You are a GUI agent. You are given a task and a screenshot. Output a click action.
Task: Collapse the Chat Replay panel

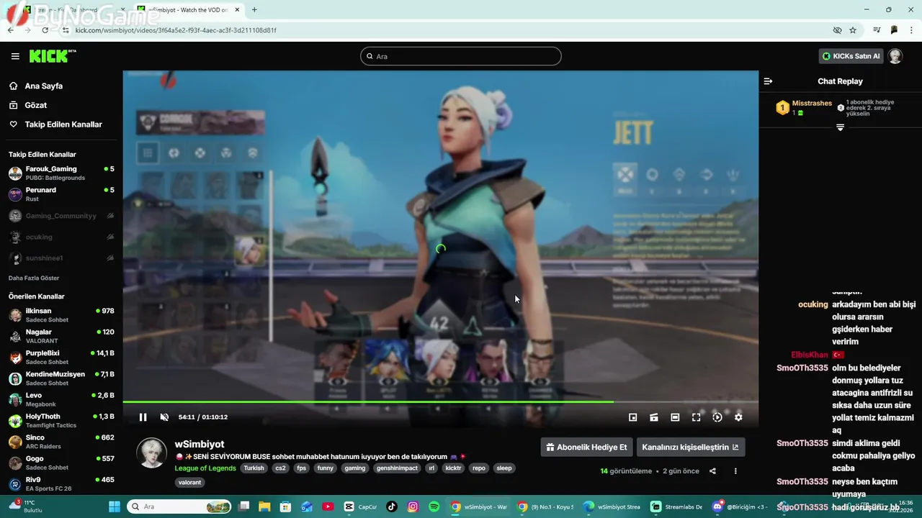pos(768,81)
